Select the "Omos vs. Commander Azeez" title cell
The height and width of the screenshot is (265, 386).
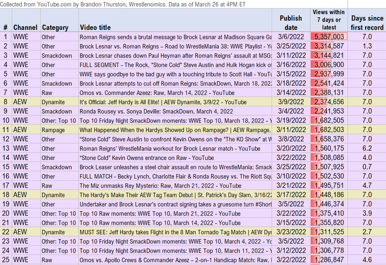[175, 93]
